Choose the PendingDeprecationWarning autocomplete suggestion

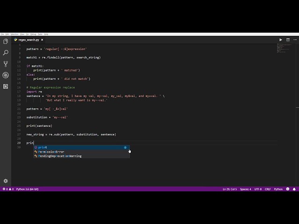[82, 156]
